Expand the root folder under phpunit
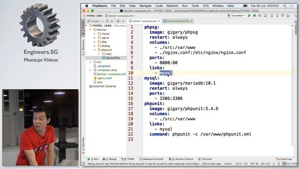 point(99,54)
